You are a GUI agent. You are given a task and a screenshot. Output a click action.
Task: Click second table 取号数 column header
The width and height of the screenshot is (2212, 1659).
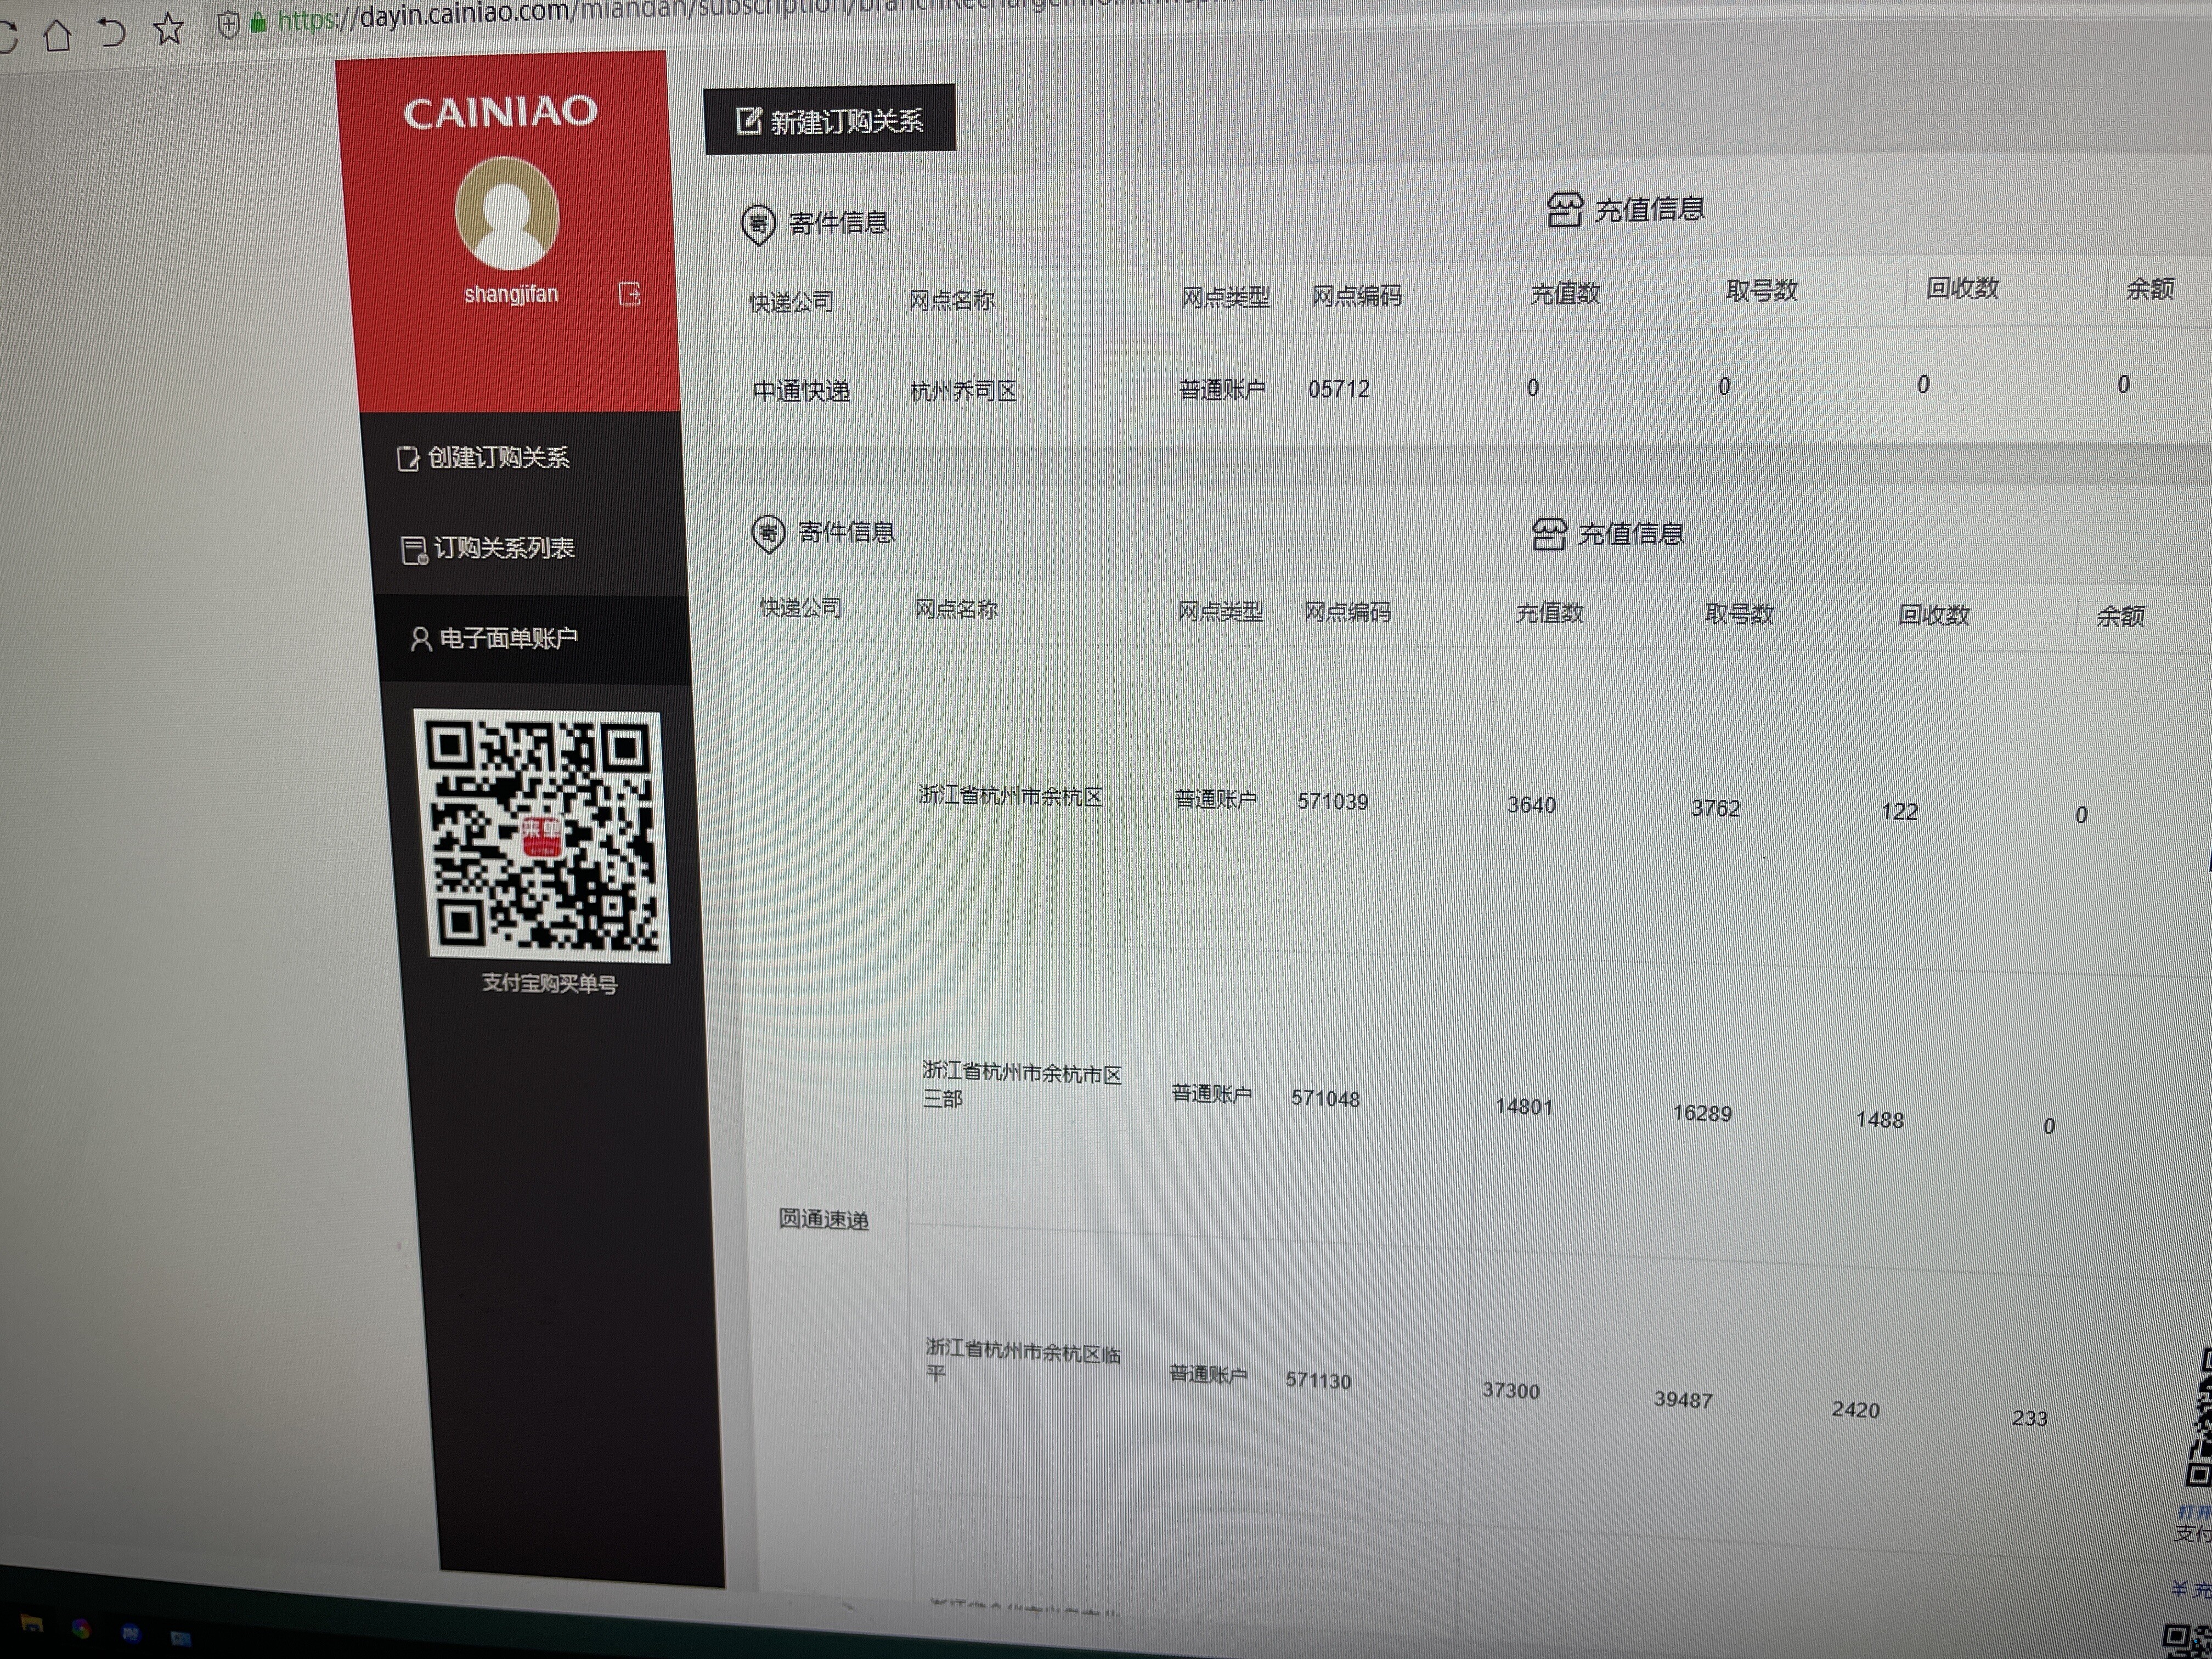pyautogui.click(x=1739, y=614)
